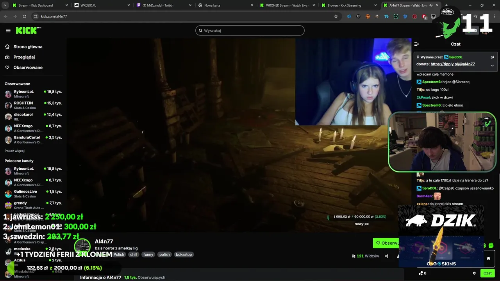Mute the Al4n77 Stream tab audio
This screenshot has height=281, width=500.
(x=431, y=5)
